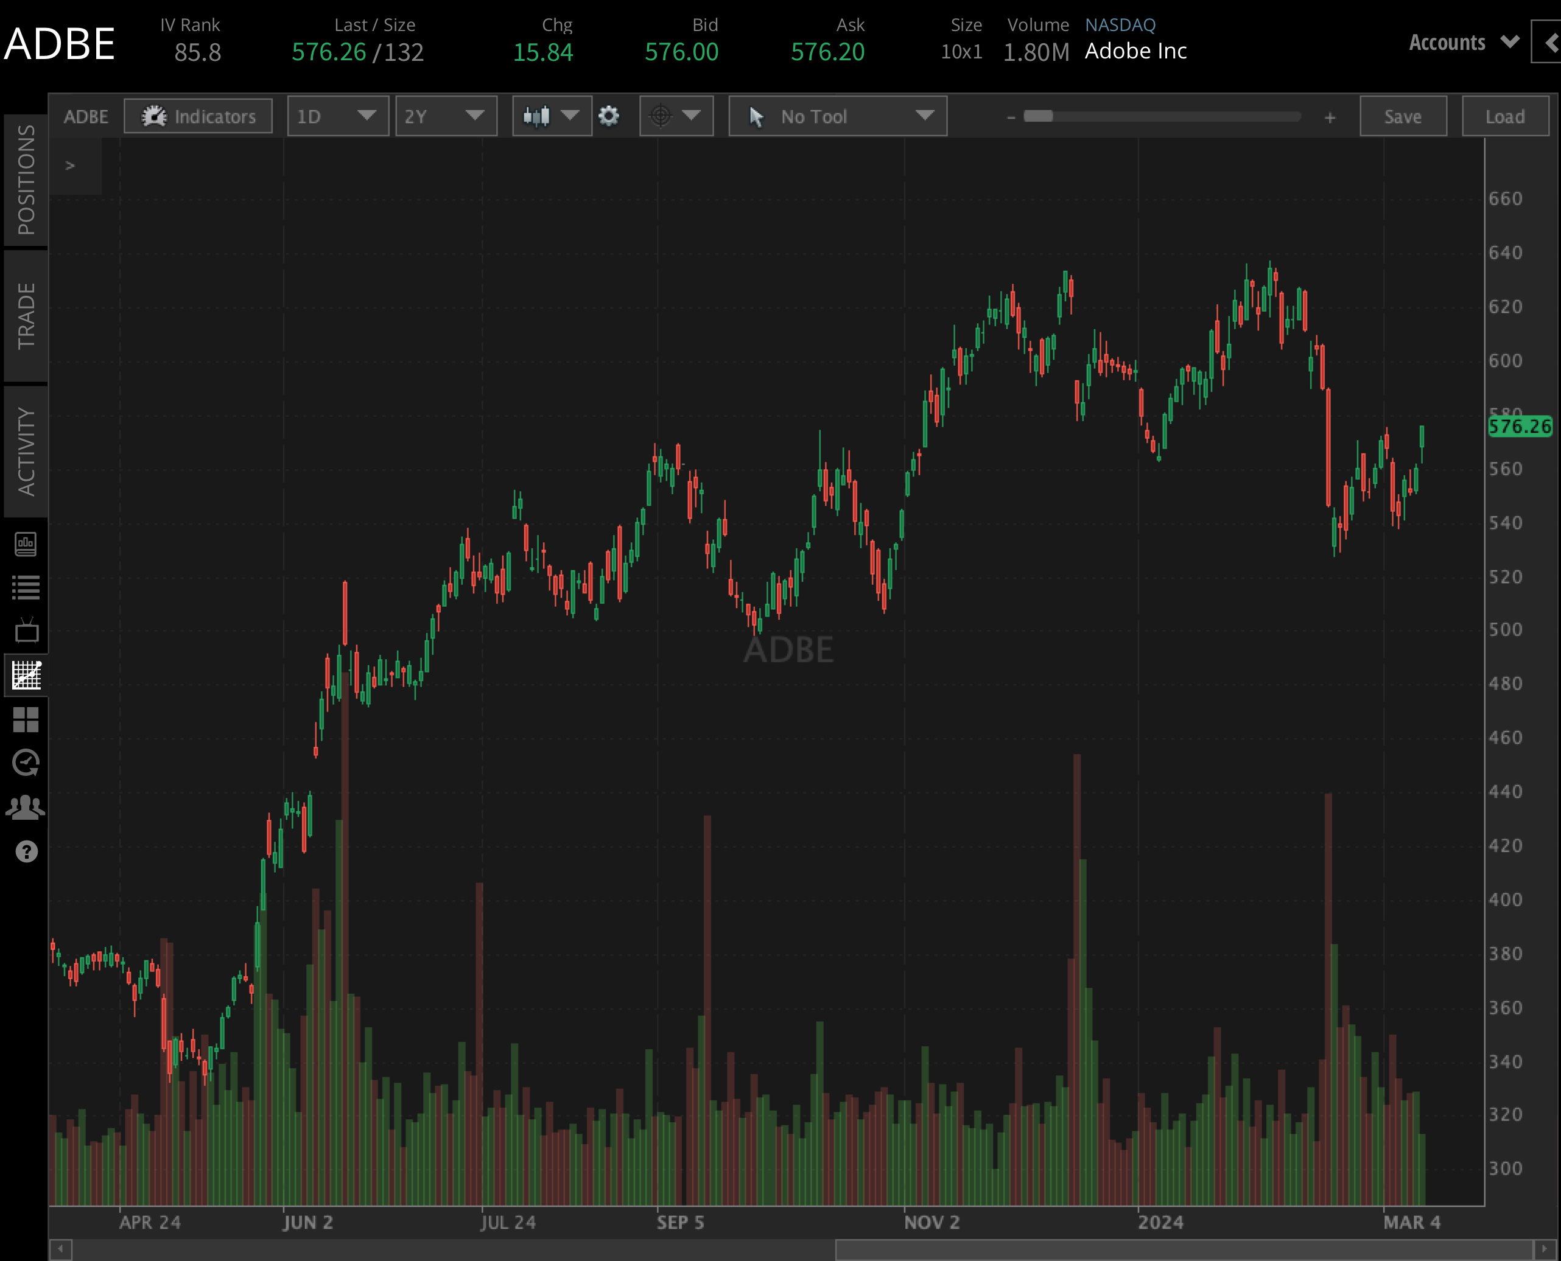Open the No Tool drawing dropdown
The image size is (1561, 1261).
[x=837, y=116]
